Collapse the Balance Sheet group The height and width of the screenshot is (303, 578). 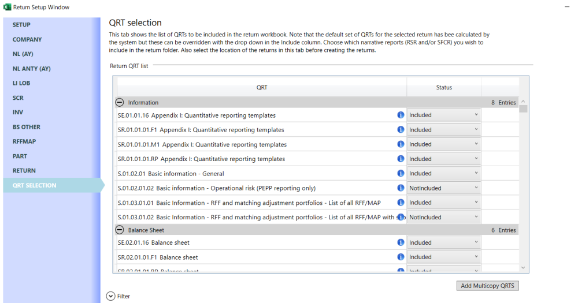(120, 230)
